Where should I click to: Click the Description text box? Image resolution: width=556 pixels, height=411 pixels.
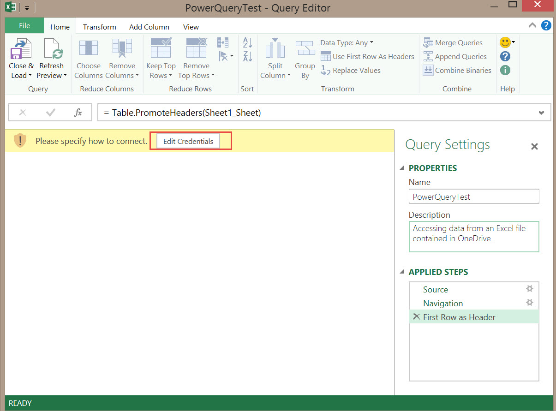[x=474, y=237]
